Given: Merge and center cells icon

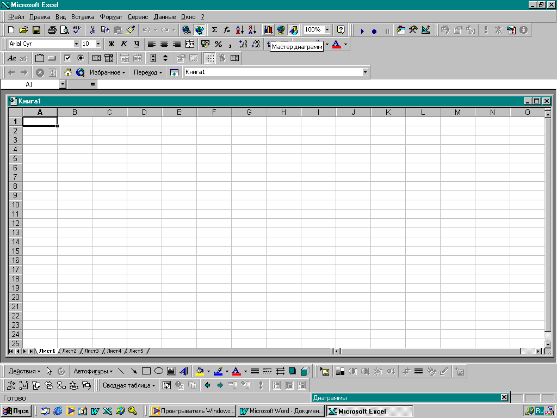Looking at the screenshot, I should click(x=190, y=44).
